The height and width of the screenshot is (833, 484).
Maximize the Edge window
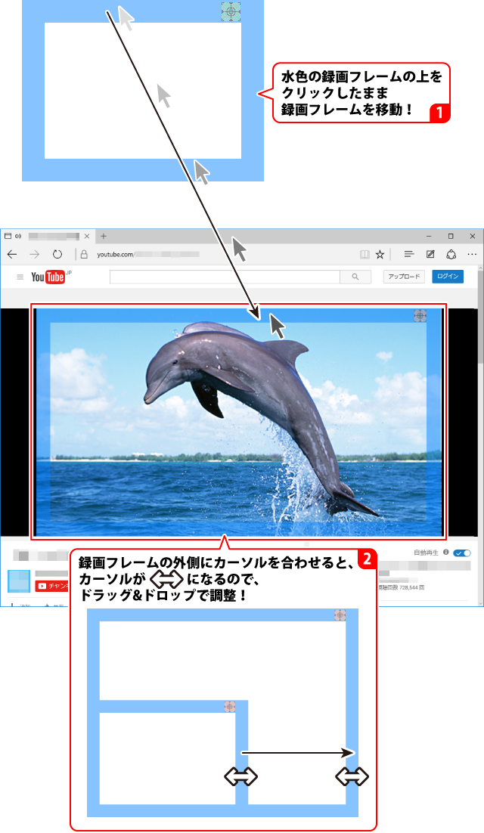(x=451, y=236)
